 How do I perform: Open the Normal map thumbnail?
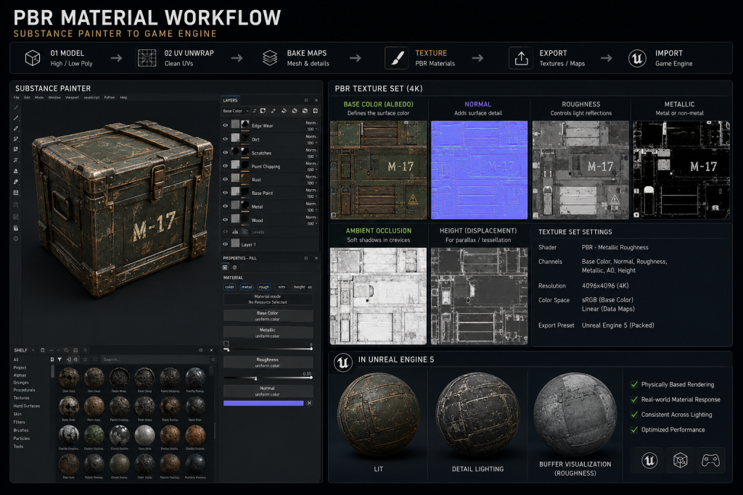[479, 170]
